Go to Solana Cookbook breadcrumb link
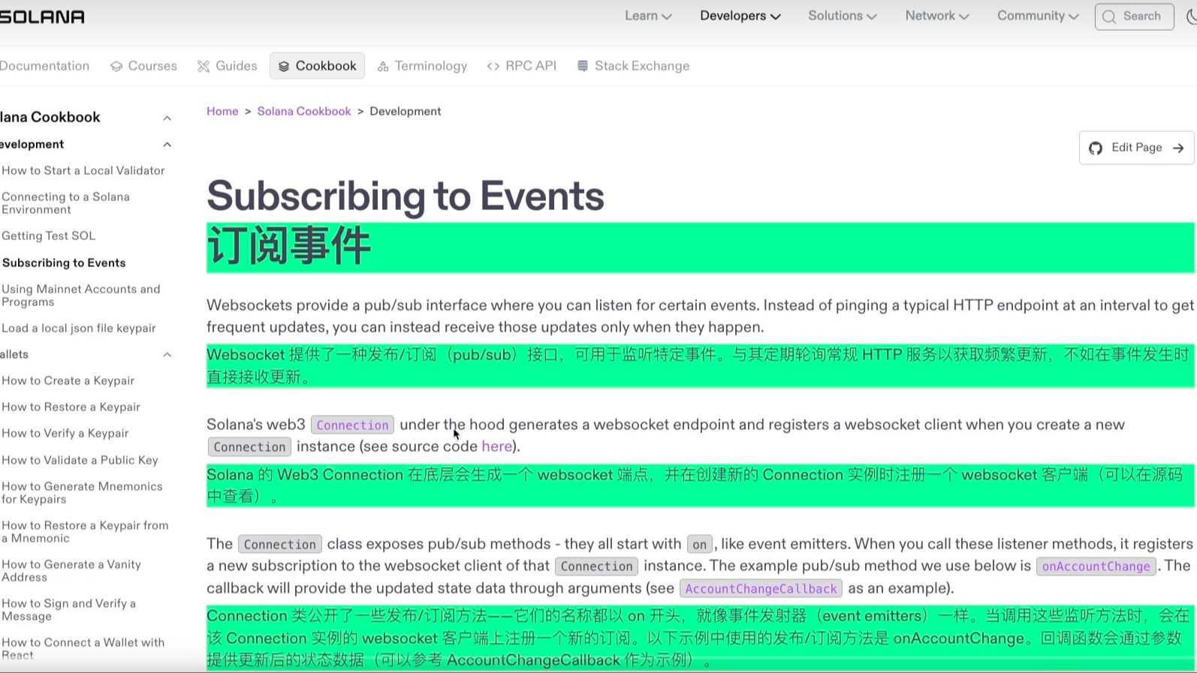The width and height of the screenshot is (1197, 673). point(303,111)
